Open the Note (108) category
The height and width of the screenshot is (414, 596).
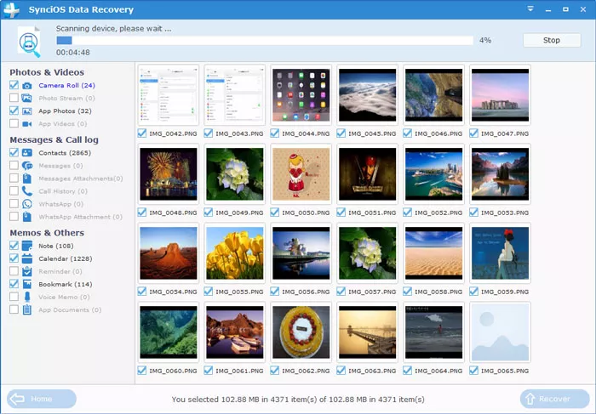(58, 246)
